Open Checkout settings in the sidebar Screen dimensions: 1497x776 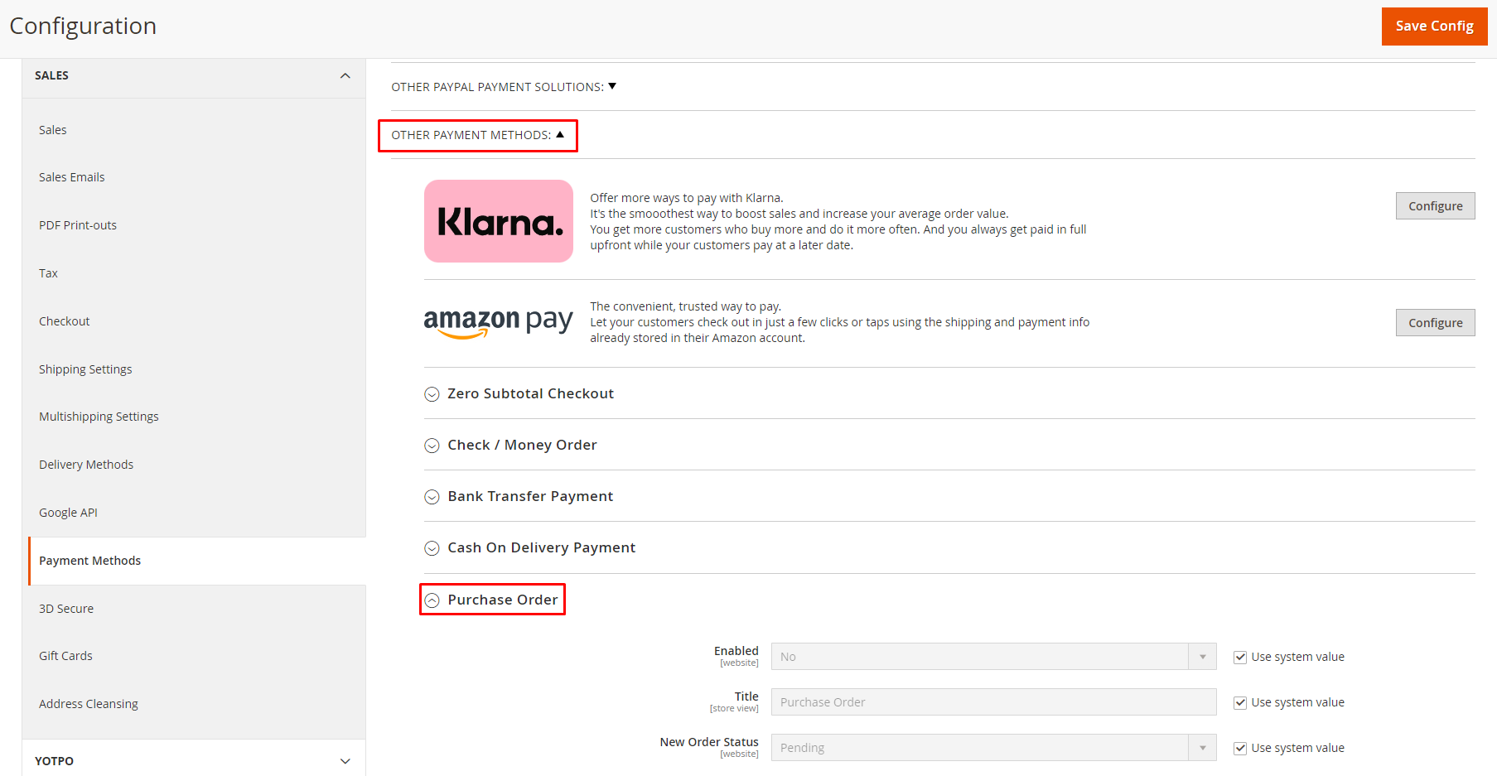65,321
